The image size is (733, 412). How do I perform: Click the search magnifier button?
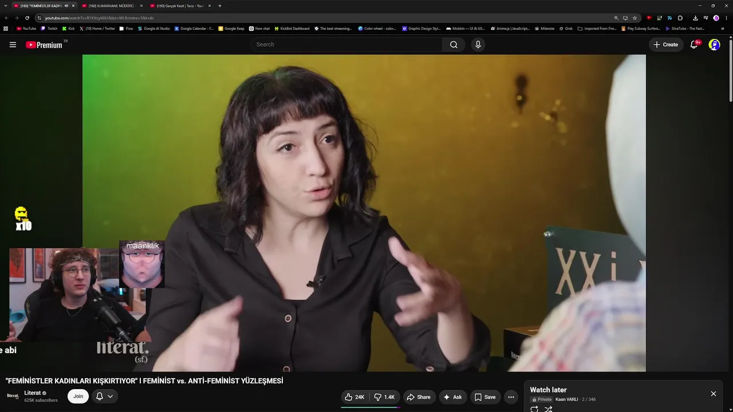(x=454, y=45)
